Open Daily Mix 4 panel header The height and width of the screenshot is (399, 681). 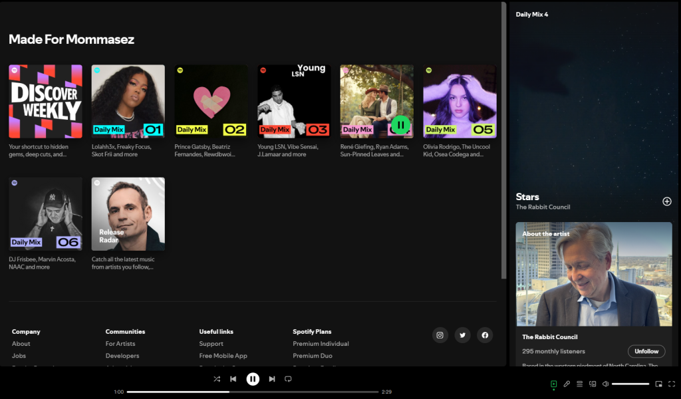coord(532,15)
